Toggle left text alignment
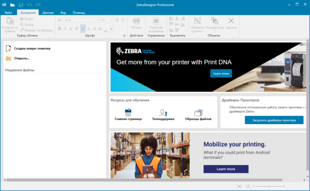The height and width of the screenshot is (191, 310). pyautogui.click(x=83, y=29)
